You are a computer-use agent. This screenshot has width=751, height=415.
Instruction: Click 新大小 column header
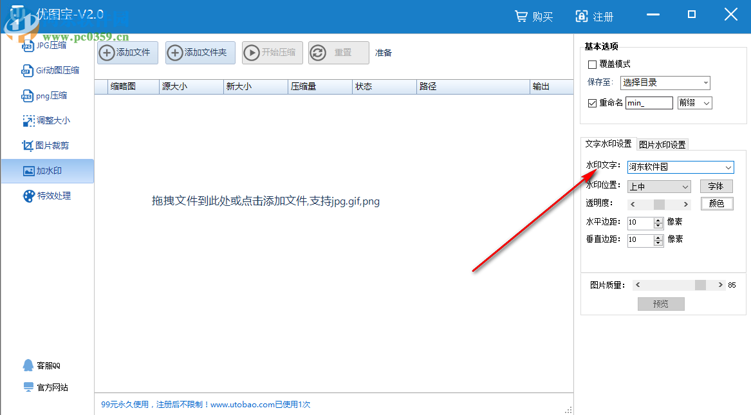coord(255,87)
